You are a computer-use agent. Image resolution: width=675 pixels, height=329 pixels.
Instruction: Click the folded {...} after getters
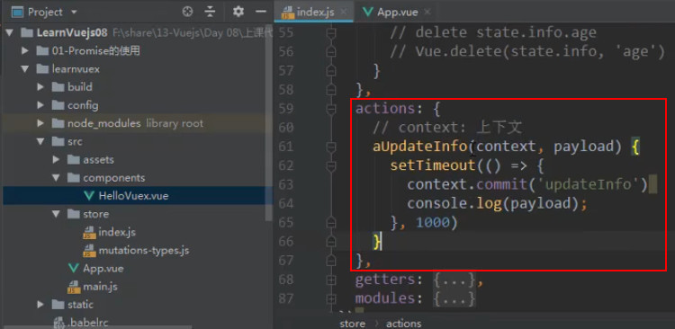pyautogui.click(x=454, y=280)
